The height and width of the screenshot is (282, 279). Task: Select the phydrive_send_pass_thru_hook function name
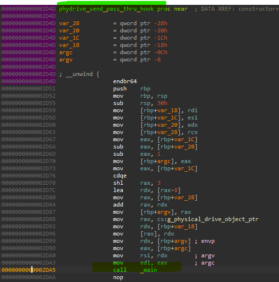(x=106, y=9)
